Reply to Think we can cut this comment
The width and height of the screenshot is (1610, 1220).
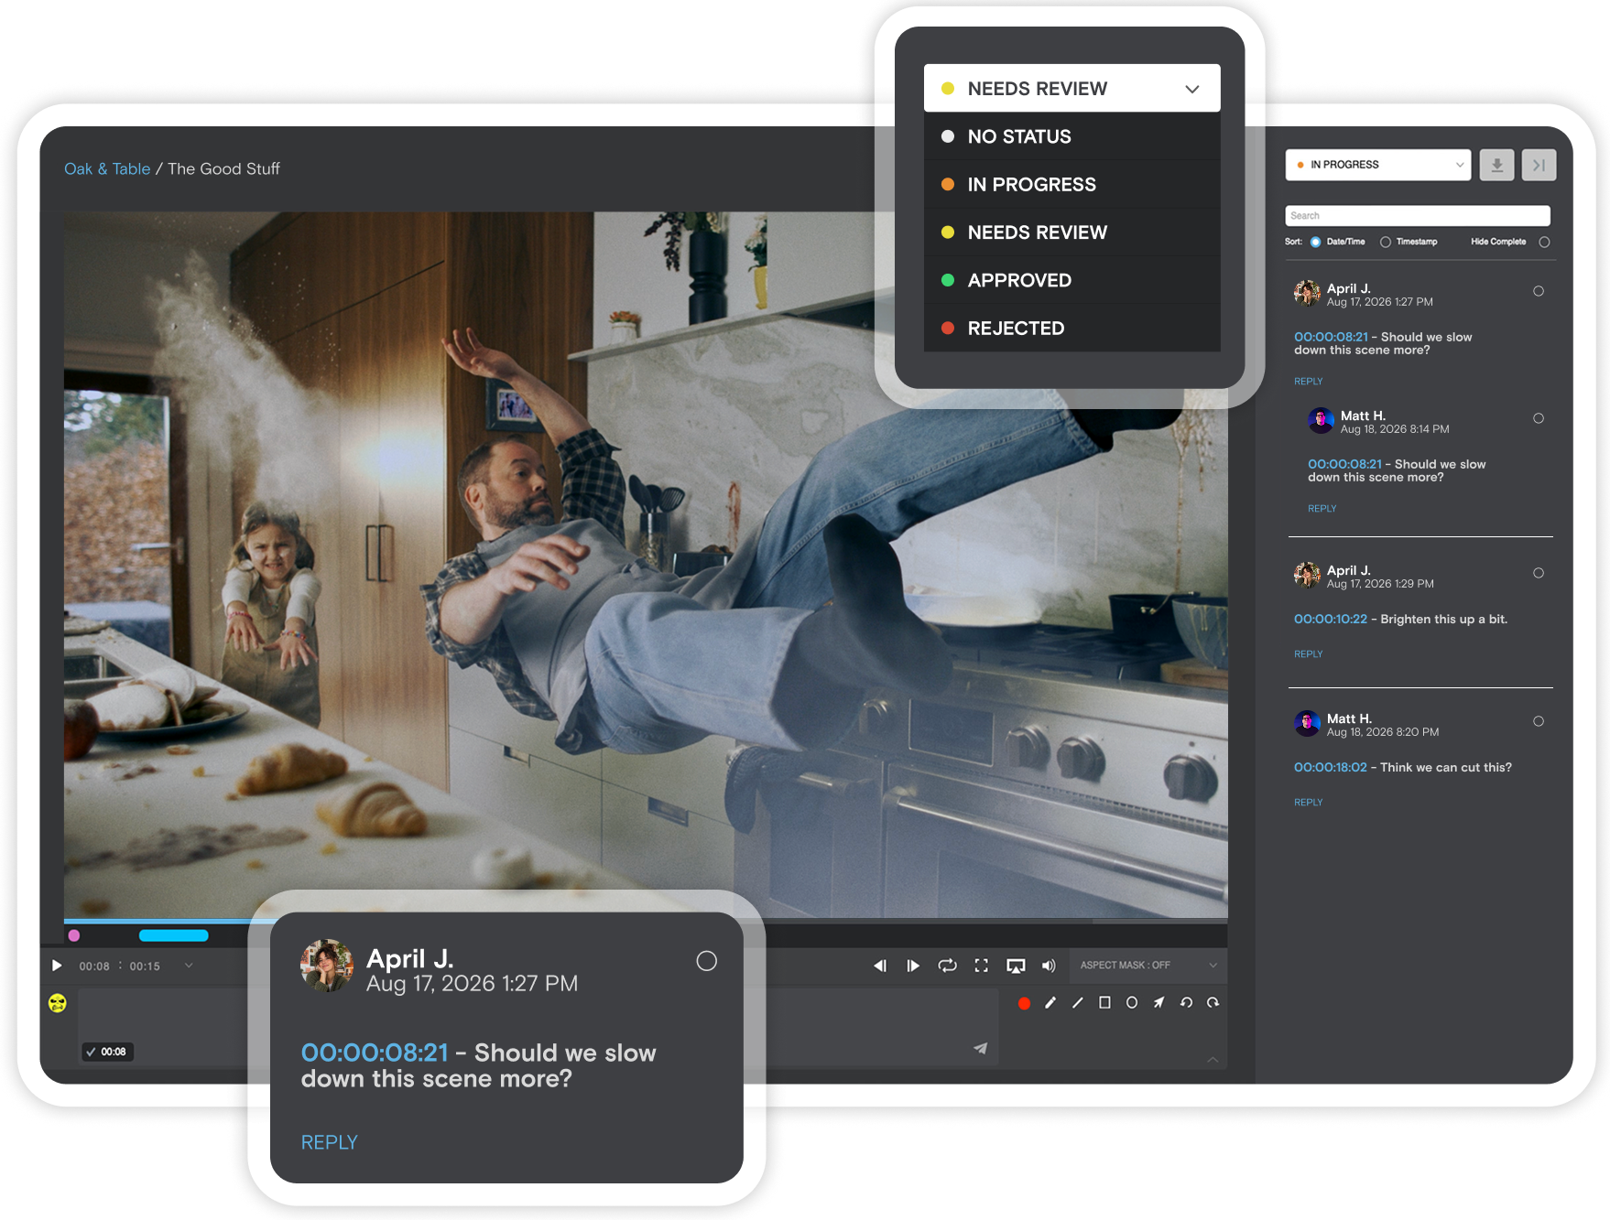[x=1308, y=803]
